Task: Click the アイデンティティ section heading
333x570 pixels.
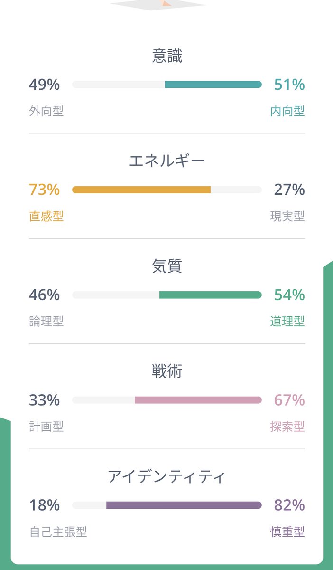Action: pyautogui.click(x=167, y=476)
